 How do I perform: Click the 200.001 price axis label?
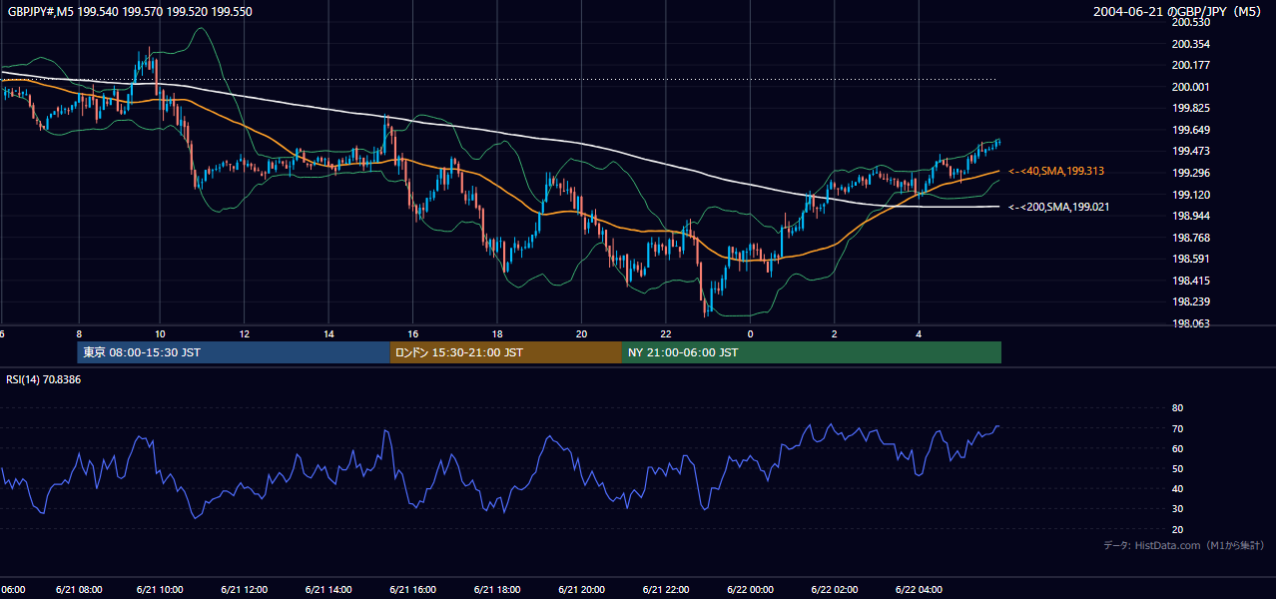coord(1190,87)
